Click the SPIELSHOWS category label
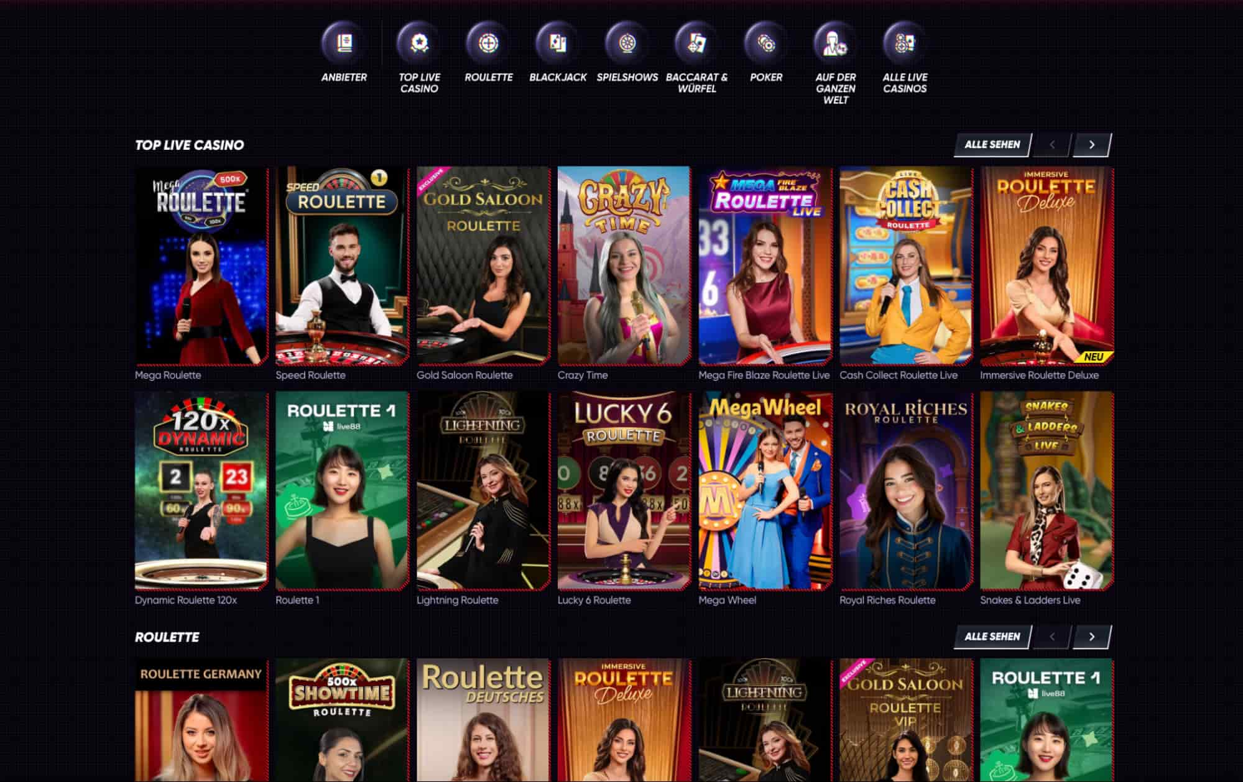The height and width of the screenshot is (782, 1243). click(627, 77)
